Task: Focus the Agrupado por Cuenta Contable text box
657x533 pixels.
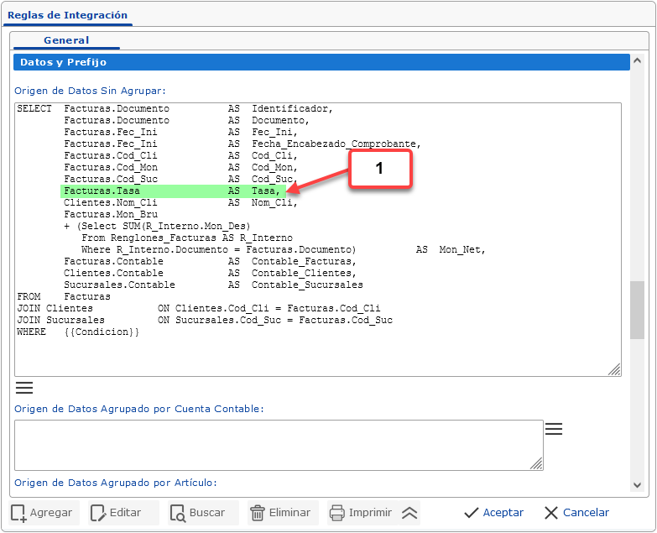Action: [x=277, y=445]
